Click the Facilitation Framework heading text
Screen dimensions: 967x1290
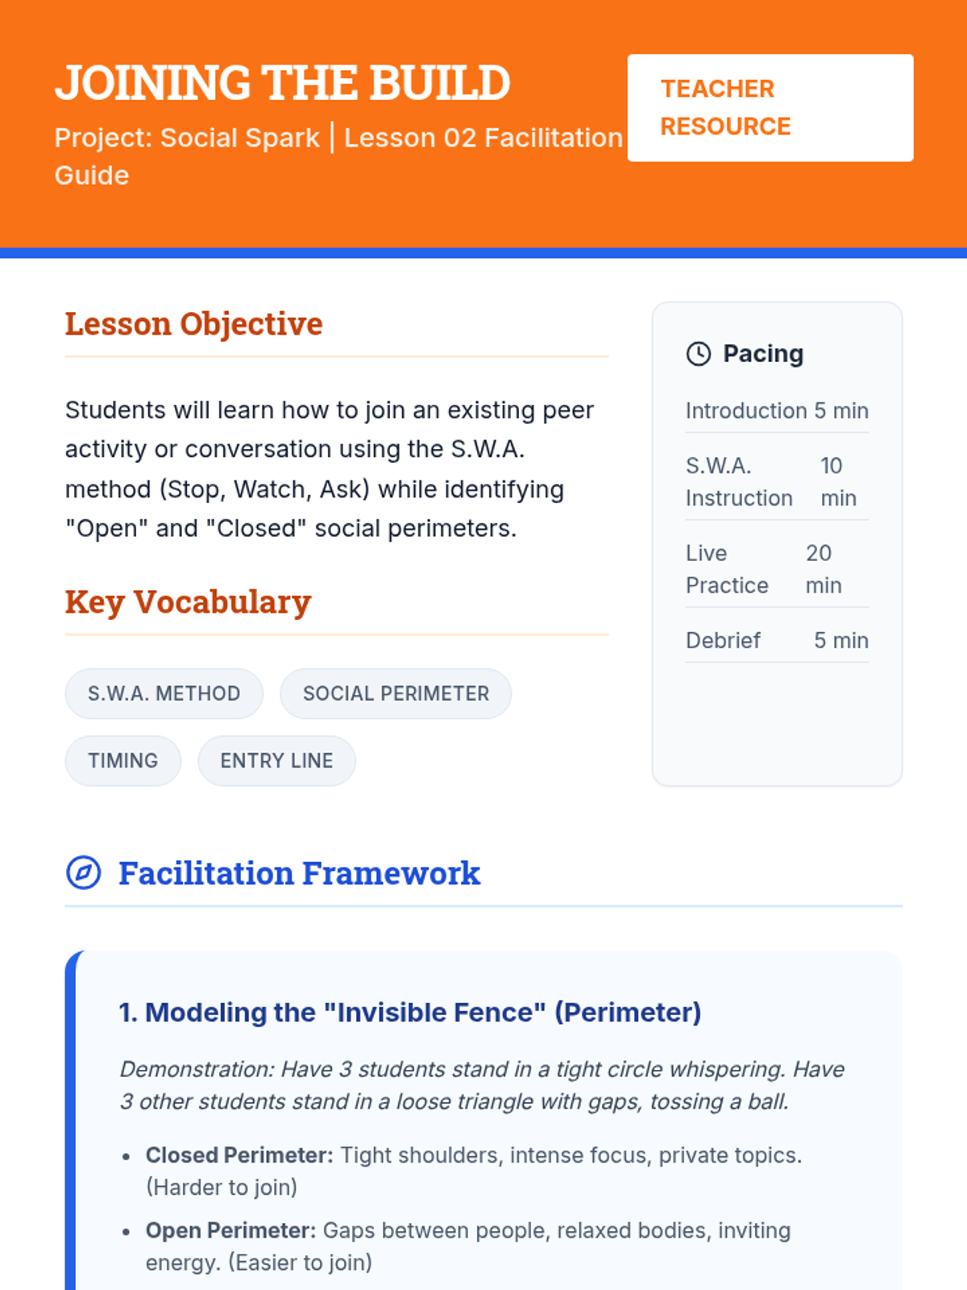[x=299, y=873]
